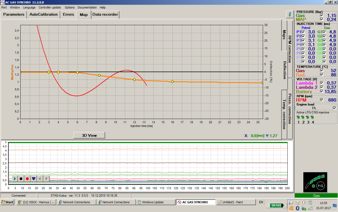Image resolution: width=338 pixels, height=212 pixels.
Task: Disable the RPM display checkbox
Action: click(321, 100)
